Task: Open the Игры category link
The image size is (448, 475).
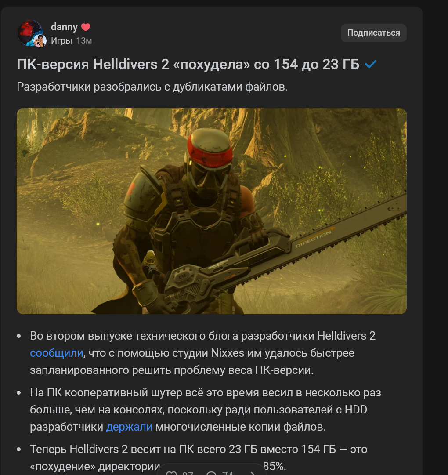Action: click(61, 40)
